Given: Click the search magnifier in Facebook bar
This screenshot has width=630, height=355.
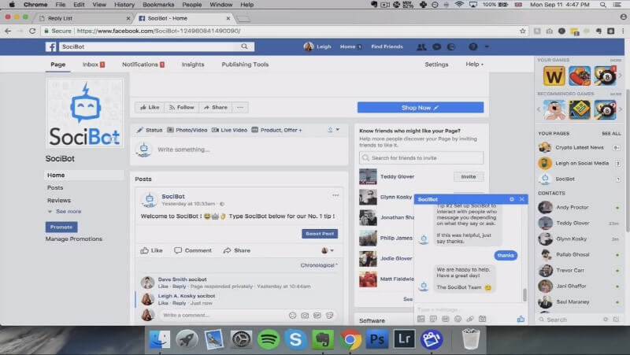Looking at the screenshot, I should tap(244, 46).
